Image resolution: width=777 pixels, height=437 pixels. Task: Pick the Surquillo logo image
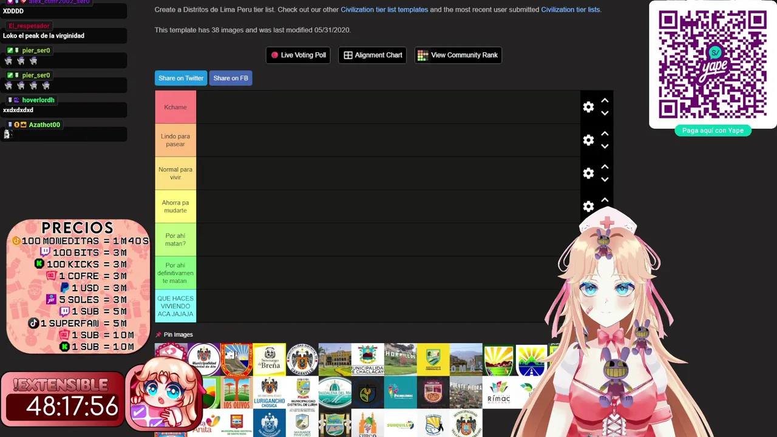(401, 423)
